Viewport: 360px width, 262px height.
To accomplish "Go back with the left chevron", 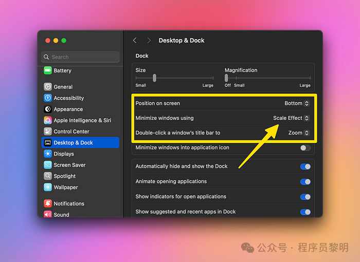I will pyautogui.click(x=135, y=41).
